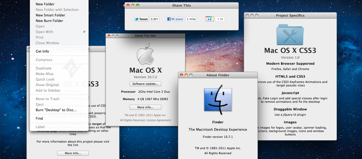
Task: Click 'Use a jQuery UI plugin' text
Action: coord(290,115)
